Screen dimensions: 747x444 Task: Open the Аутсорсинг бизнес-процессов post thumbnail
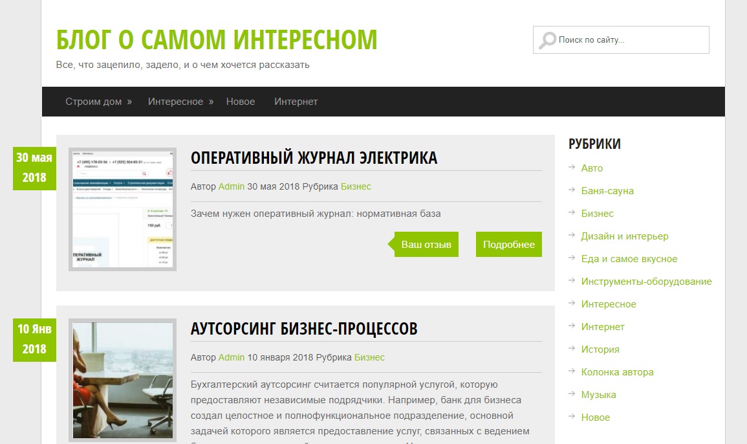122,381
